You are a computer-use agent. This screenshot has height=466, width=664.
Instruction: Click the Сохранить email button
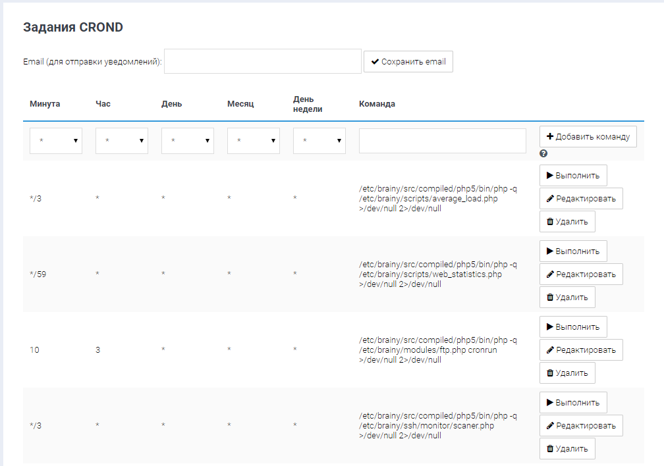(x=408, y=62)
